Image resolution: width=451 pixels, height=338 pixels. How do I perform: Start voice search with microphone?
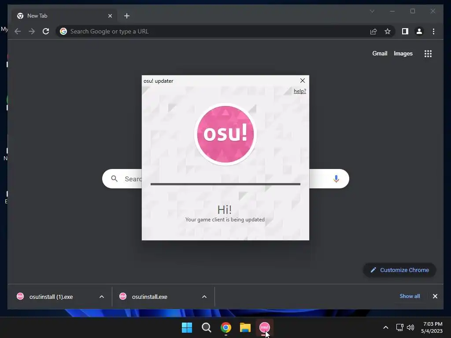tap(336, 179)
